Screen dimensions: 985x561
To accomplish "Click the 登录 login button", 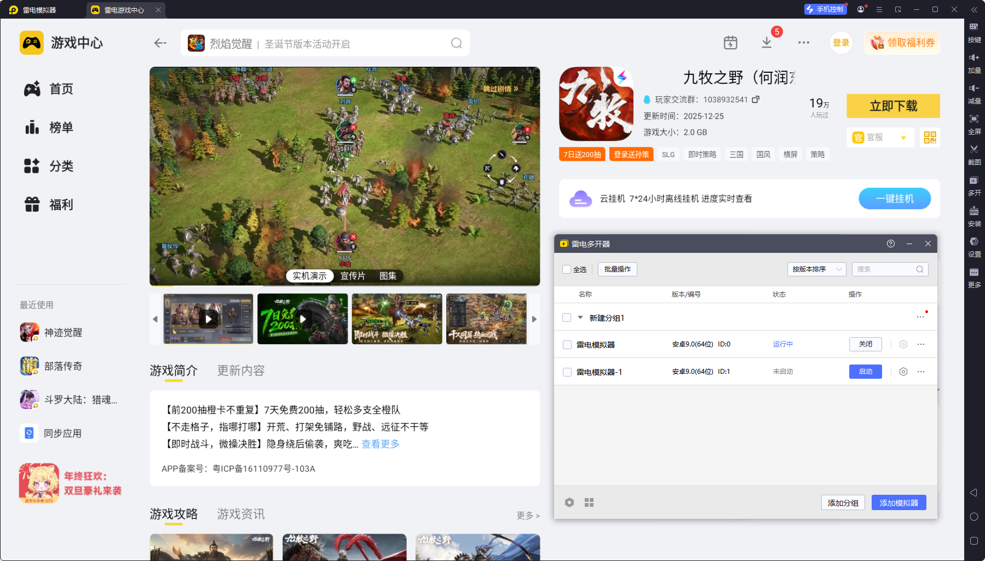I will pos(841,43).
